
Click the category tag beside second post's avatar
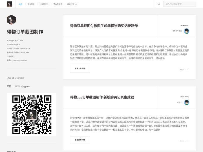pos(179,102)
